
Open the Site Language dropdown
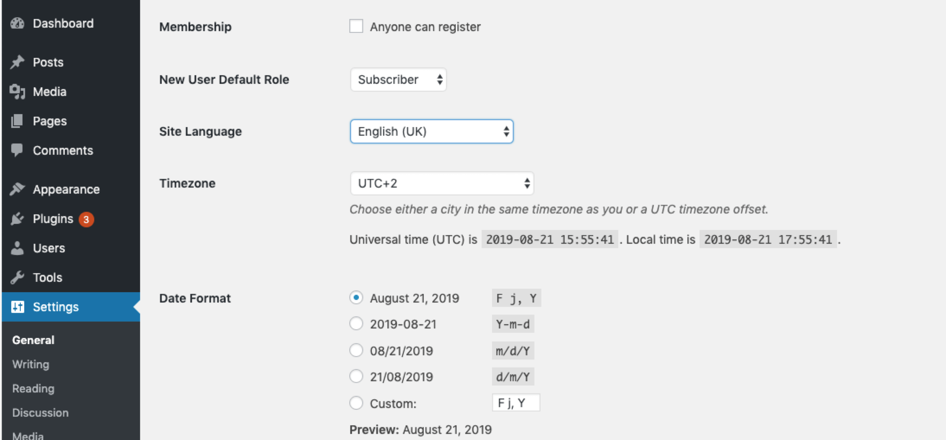click(x=431, y=131)
